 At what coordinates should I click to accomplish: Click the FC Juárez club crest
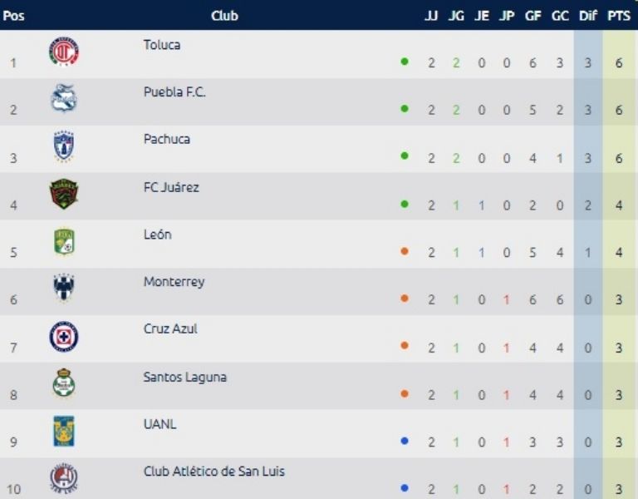[64, 194]
